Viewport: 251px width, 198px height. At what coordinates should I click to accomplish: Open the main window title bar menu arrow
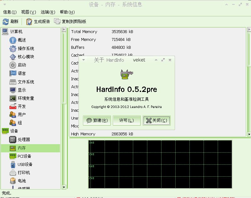click(5, 4)
